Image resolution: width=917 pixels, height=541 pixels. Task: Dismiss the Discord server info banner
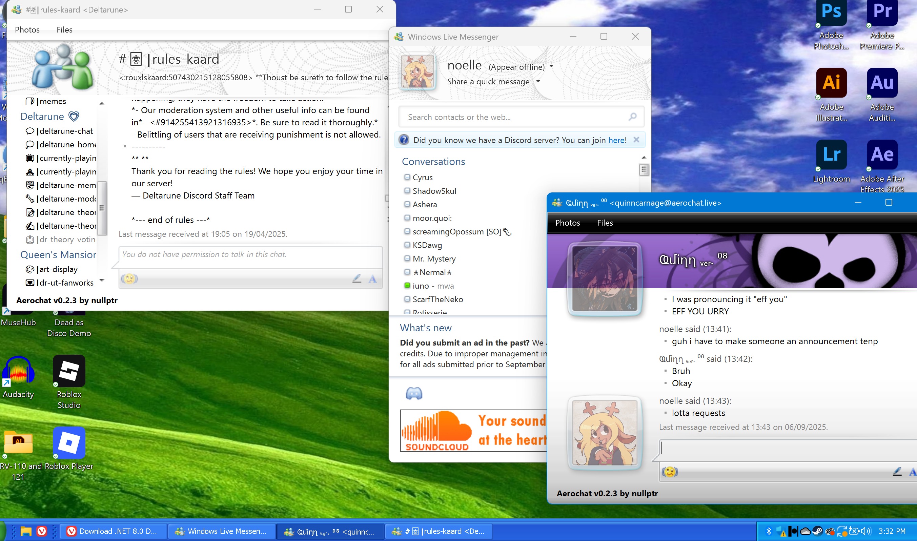636,140
